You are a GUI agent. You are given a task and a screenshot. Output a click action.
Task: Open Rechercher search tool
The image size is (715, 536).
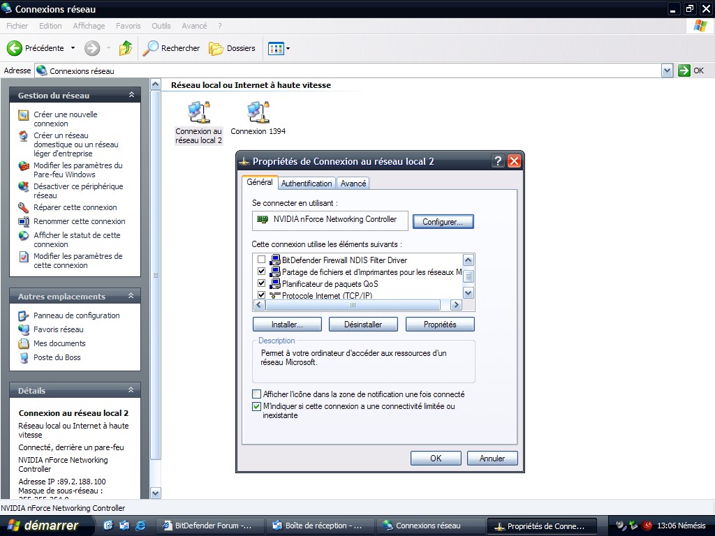click(x=171, y=48)
